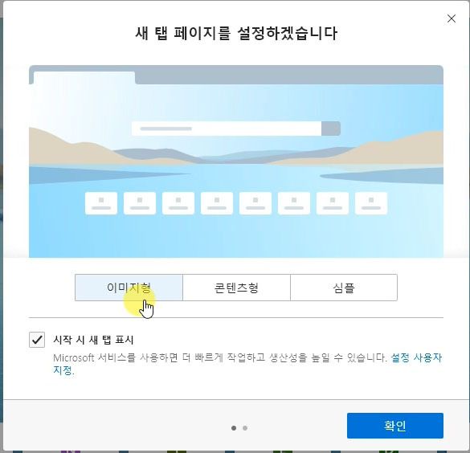Close the new tab page setup dialog
This screenshot has width=470, height=453.
[x=451, y=18]
